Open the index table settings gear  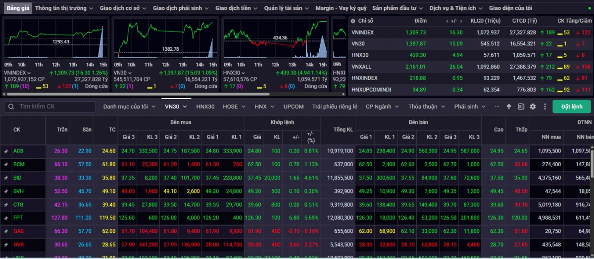tap(352, 21)
